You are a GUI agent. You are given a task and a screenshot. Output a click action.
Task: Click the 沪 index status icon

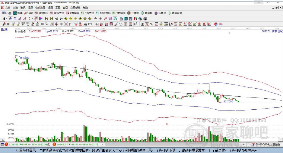pyautogui.click(x=6, y=144)
